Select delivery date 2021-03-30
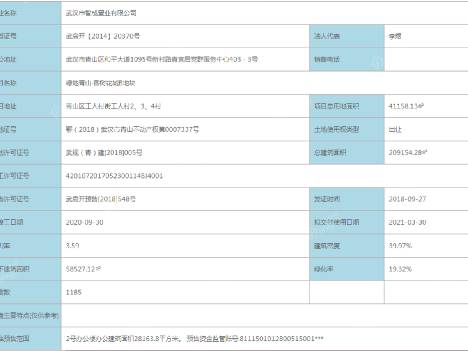This screenshot has height=351, width=468. coord(408,222)
